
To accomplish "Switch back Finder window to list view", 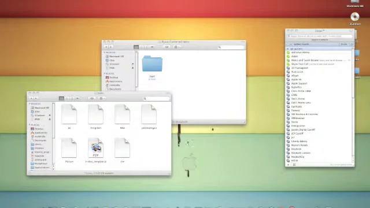I will coord(141,47).
